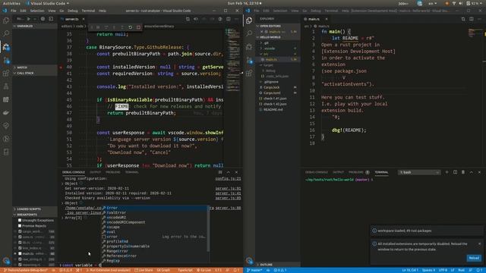Collapse the Variables section
486x273 pixels.
click(x=35, y=26)
